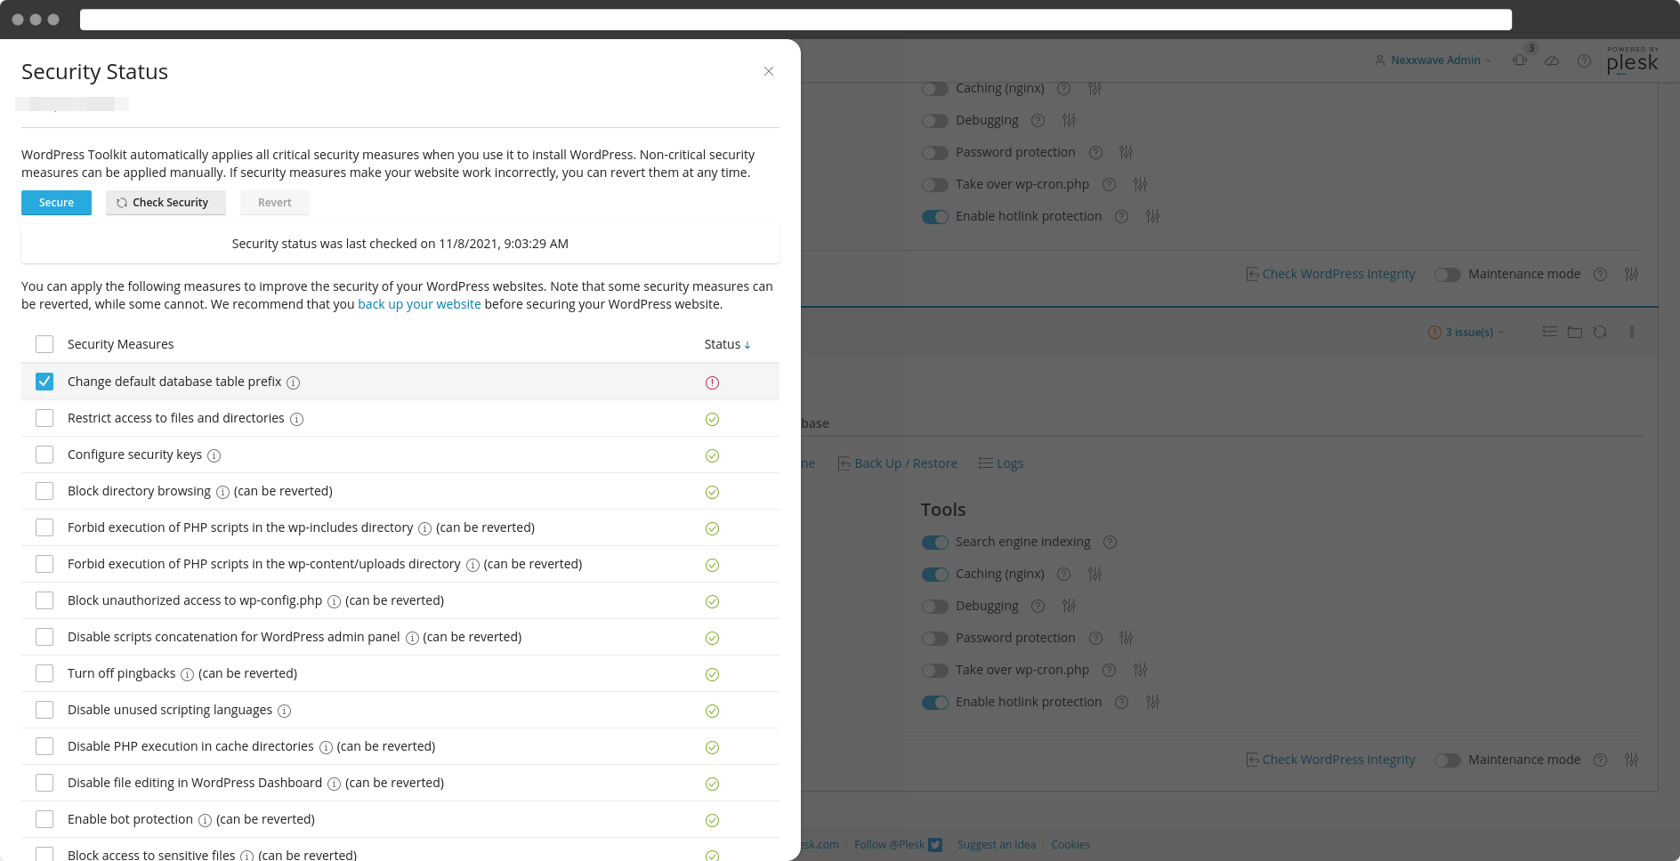
Task: Open Back Up / Restore tab
Action: click(898, 463)
